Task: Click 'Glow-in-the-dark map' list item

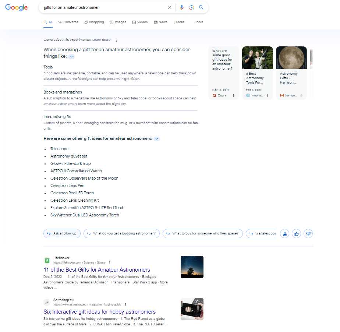Action: (x=71, y=163)
